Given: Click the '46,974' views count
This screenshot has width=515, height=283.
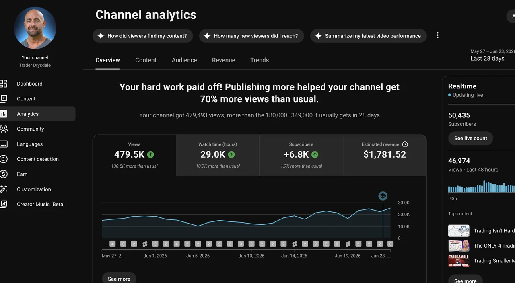Looking at the screenshot, I should tap(459, 161).
